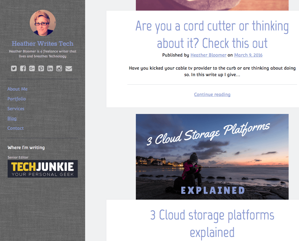Click the 3 Cloud Storage Platforms image
Image resolution: width=299 pixels, height=241 pixels.
(x=212, y=157)
